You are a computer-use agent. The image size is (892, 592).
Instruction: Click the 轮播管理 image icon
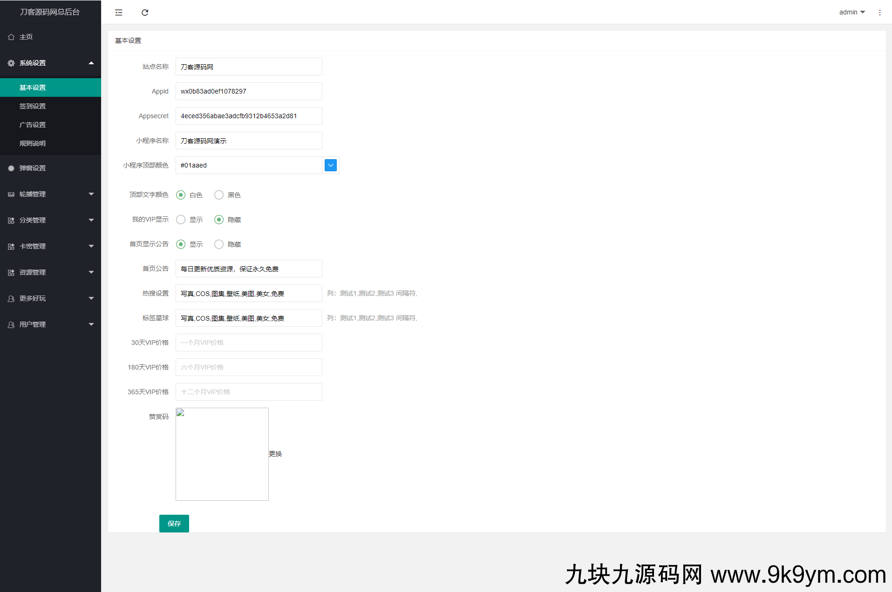(11, 195)
